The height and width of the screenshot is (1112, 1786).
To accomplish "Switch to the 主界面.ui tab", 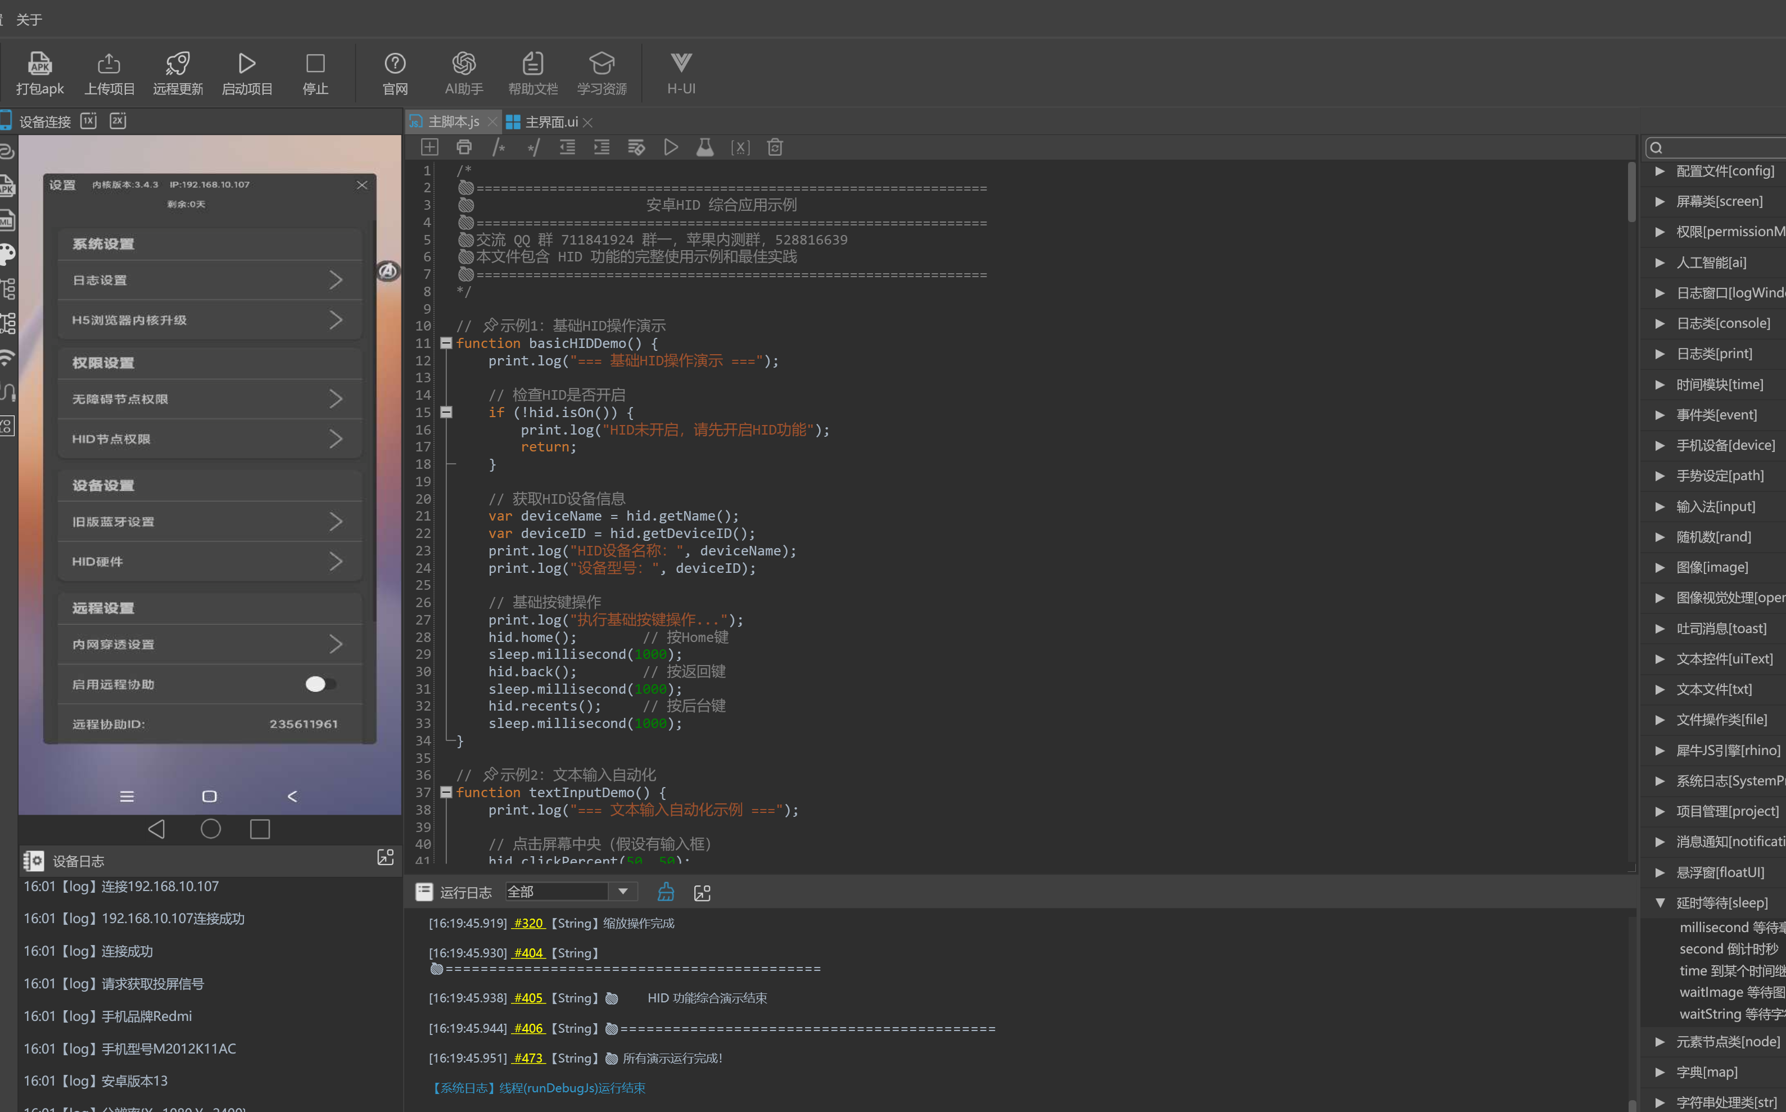I will point(551,122).
